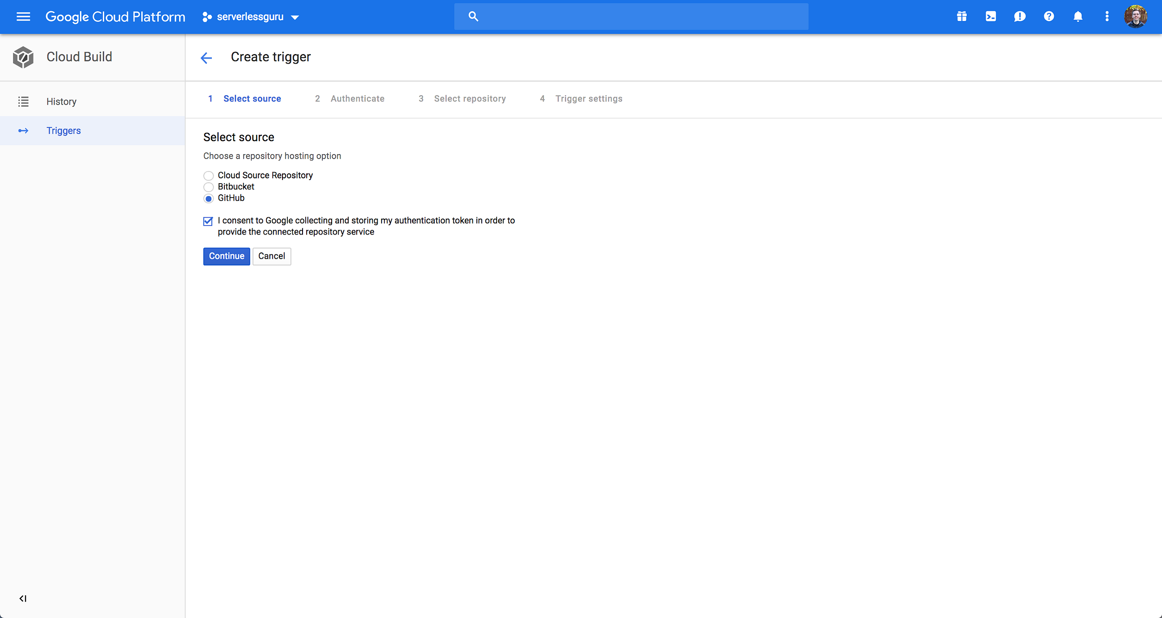Click the Cancel button

coord(272,256)
